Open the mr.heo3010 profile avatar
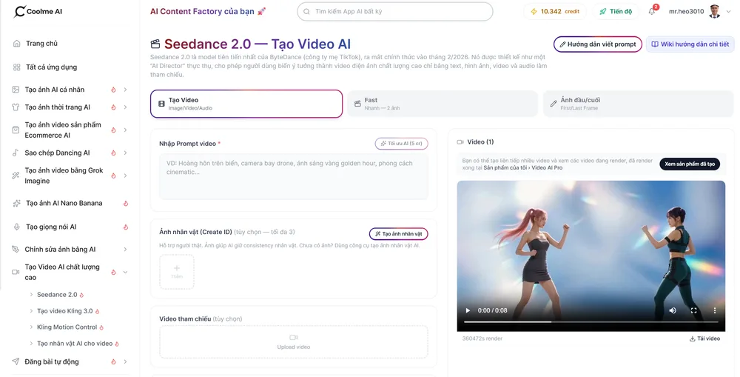This screenshot has width=740, height=377. (x=715, y=11)
